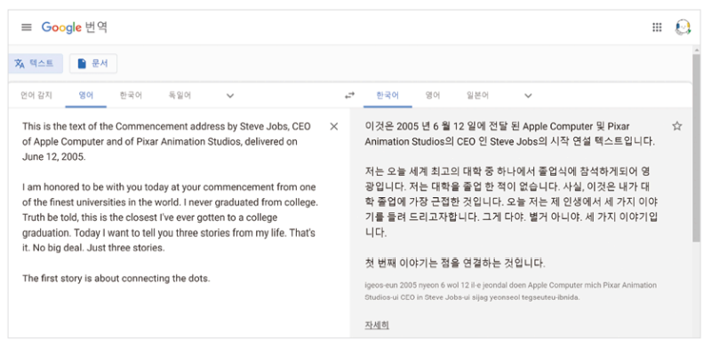Choose 영어 as target language
The image size is (711, 348).
click(x=433, y=95)
